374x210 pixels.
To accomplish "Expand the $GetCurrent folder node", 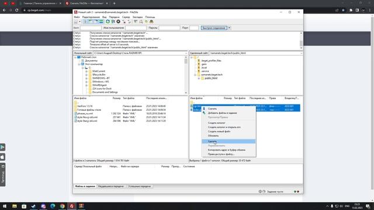I will 86,71.
